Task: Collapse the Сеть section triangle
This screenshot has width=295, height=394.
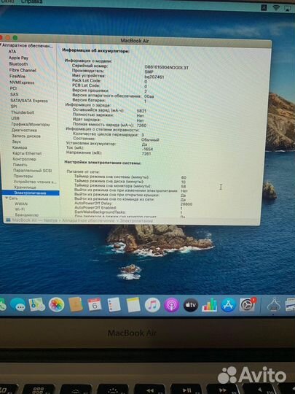Action: 7,198
